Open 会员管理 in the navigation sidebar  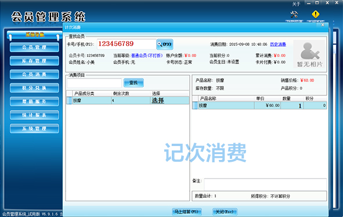[x=34, y=47]
